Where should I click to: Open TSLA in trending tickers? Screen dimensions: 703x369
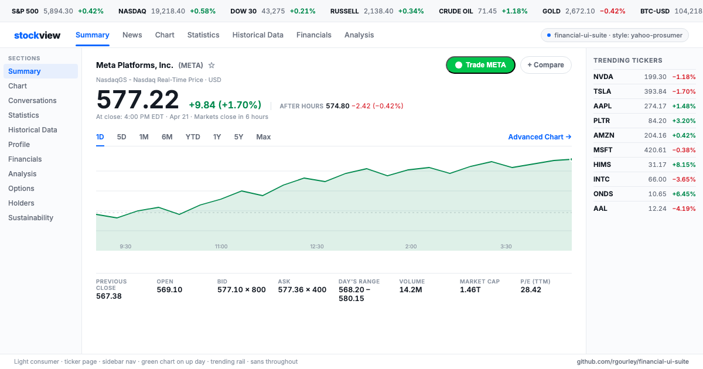click(644, 91)
